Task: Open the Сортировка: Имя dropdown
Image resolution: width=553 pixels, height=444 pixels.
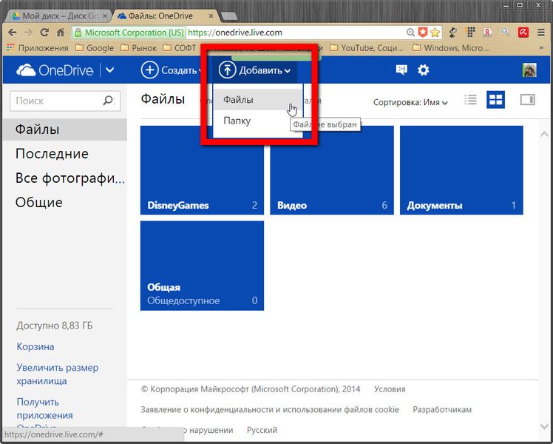Action: 410,102
